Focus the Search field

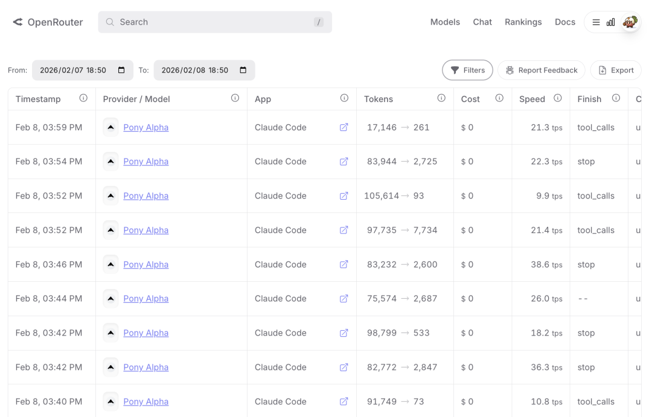215,22
